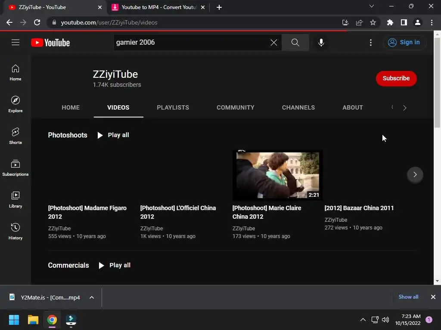Activate voice search microphone
441x330 pixels.
click(x=321, y=43)
